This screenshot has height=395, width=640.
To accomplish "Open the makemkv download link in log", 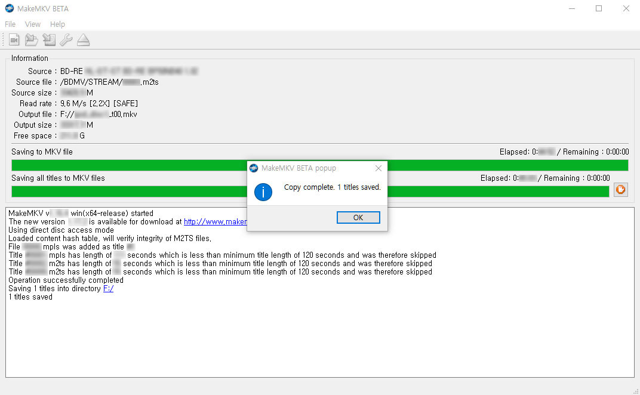I will (215, 221).
